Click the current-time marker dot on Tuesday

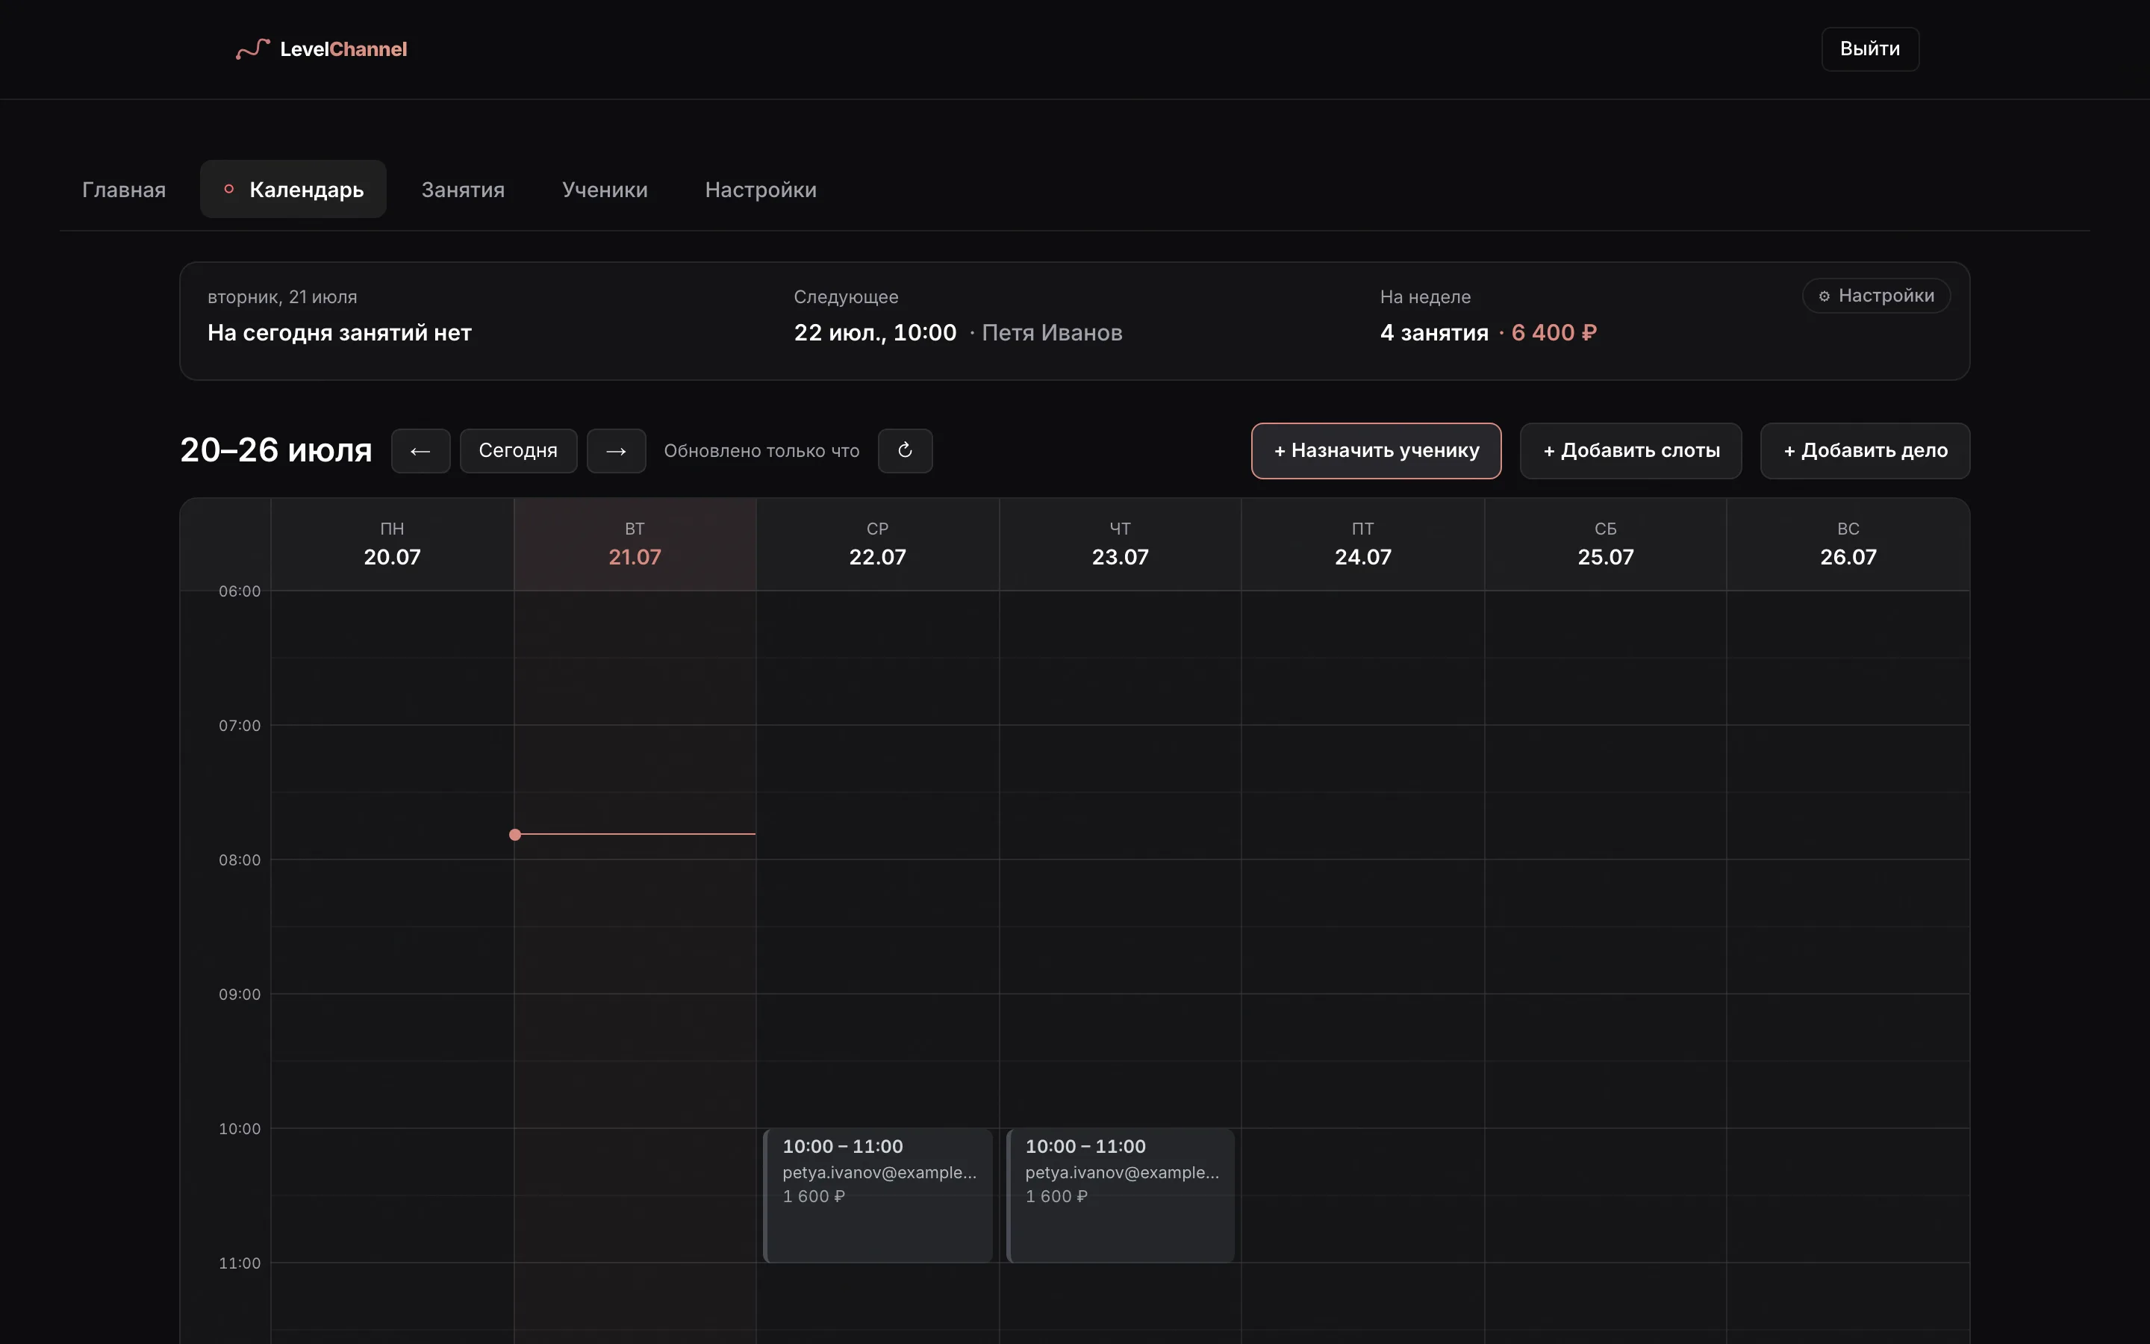pyautogui.click(x=515, y=835)
